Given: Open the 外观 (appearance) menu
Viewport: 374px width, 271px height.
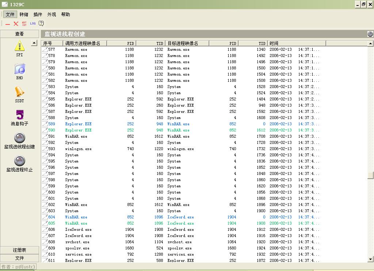Looking at the screenshot, I should pyautogui.click(x=51, y=15).
